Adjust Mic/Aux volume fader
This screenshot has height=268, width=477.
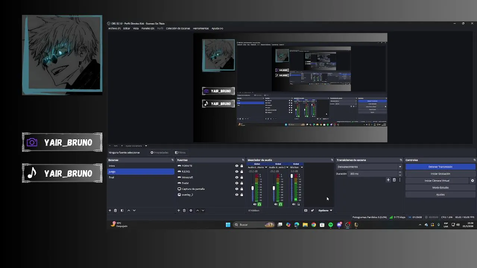292,176
